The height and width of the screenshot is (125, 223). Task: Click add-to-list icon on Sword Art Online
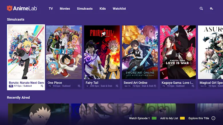155,86
